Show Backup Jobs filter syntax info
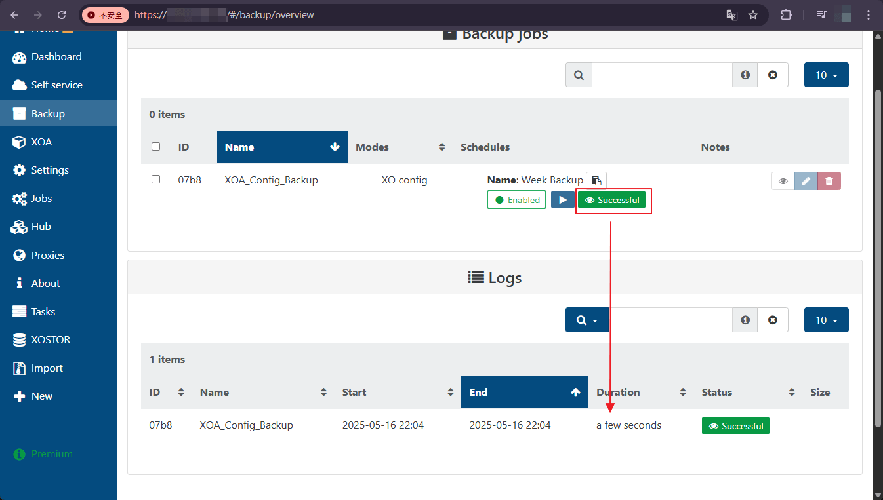Viewport: 883px width, 500px height. pos(745,75)
